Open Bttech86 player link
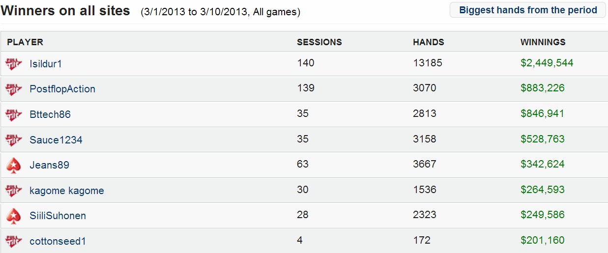This screenshot has height=253, width=608. [50, 114]
